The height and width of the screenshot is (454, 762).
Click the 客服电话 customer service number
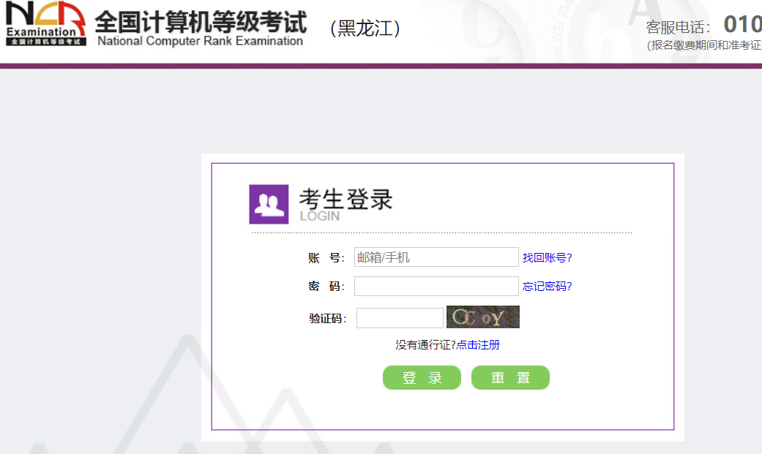tap(742, 26)
